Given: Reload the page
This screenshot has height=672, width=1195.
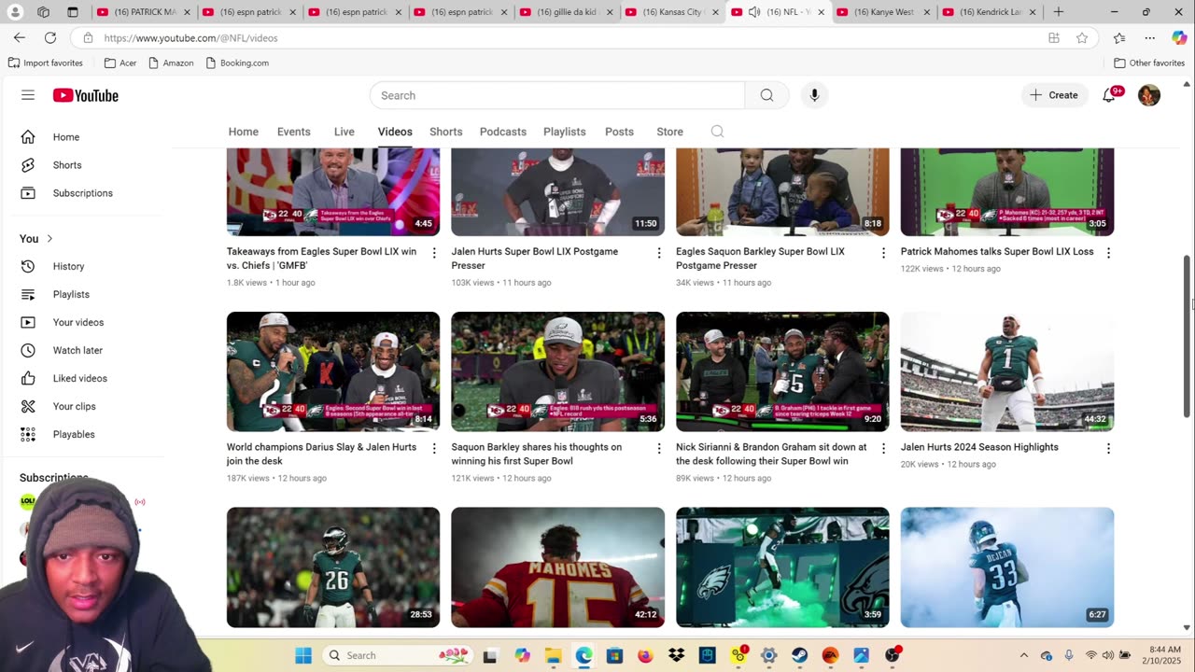Looking at the screenshot, I should (50, 38).
